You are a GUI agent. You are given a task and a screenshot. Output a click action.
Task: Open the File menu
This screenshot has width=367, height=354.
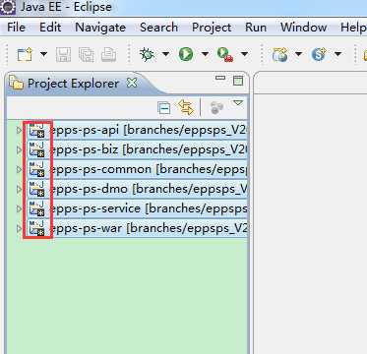pyautogui.click(x=16, y=28)
